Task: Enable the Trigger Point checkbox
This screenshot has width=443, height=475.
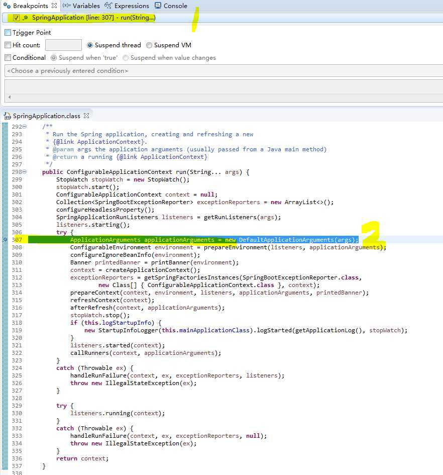Action: 8,32
